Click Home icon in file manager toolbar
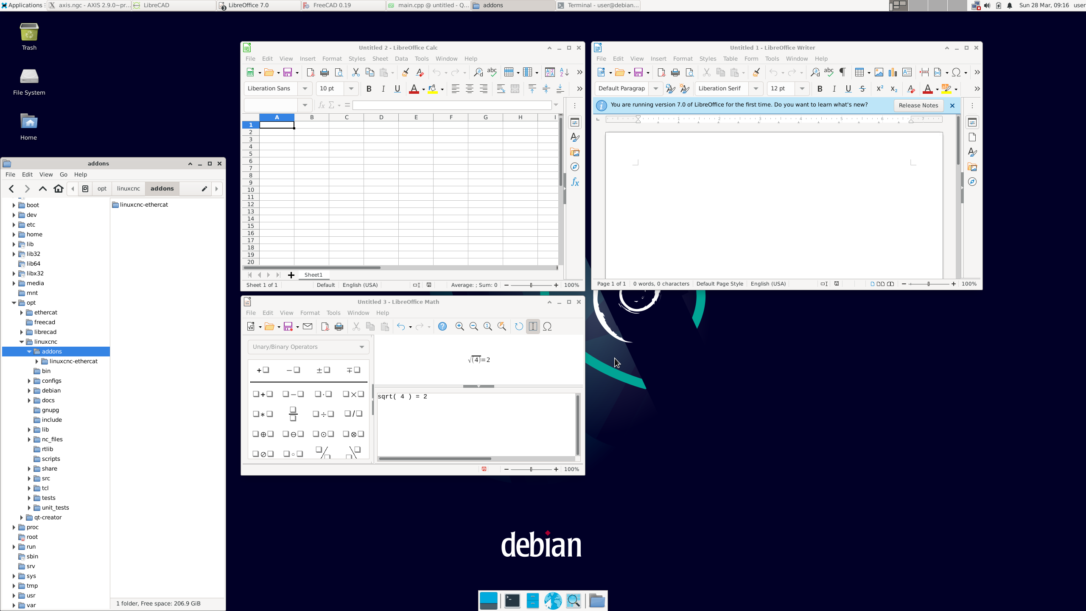Viewport: 1086px width, 611px height. point(59,189)
